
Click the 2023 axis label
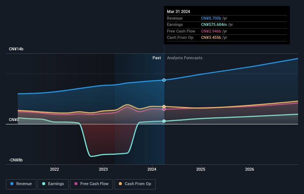click(x=103, y=170)
